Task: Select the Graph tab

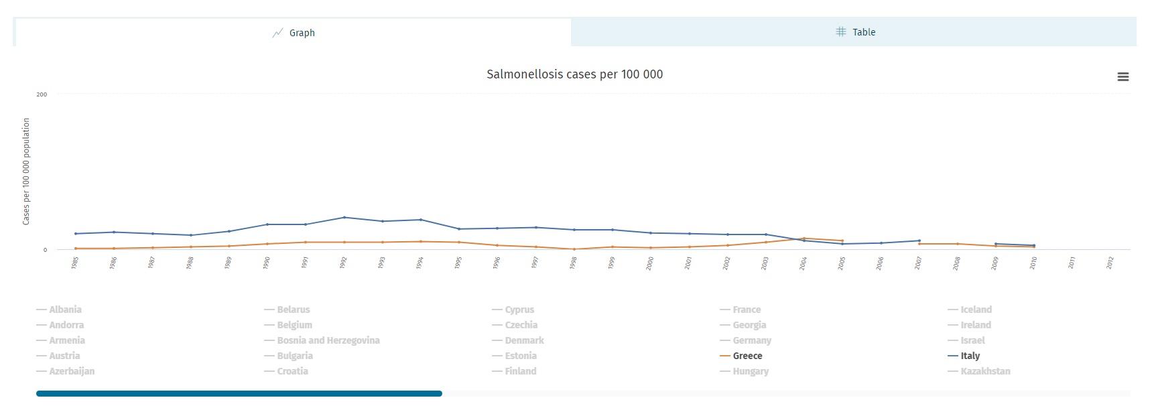Action: [293, 33]
